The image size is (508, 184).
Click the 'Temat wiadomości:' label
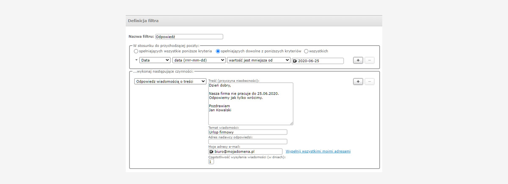click(x=224, y=127)
